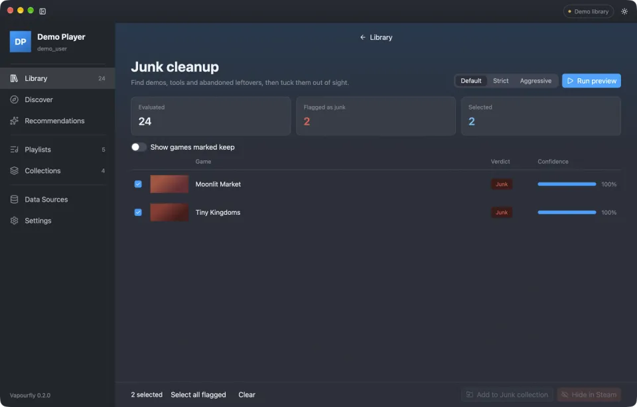
Task: Click Select all flagged
Action: (x=198, y=394)
